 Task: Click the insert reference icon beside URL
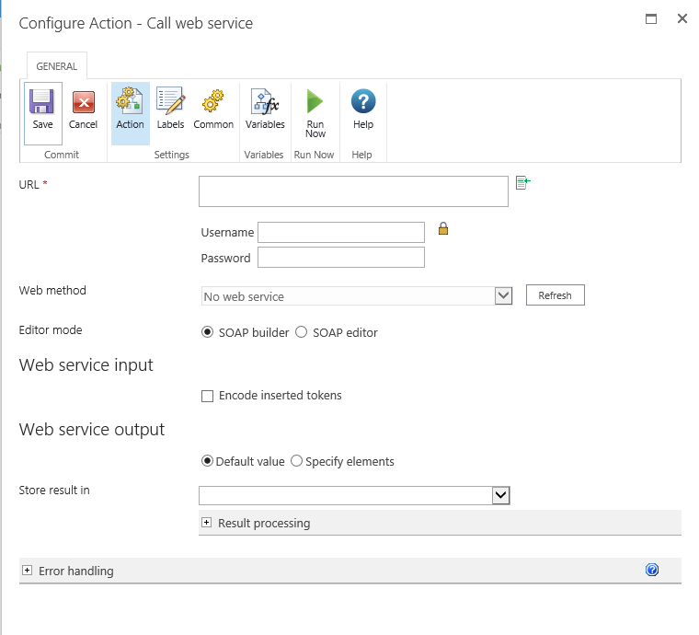(522, 183)
